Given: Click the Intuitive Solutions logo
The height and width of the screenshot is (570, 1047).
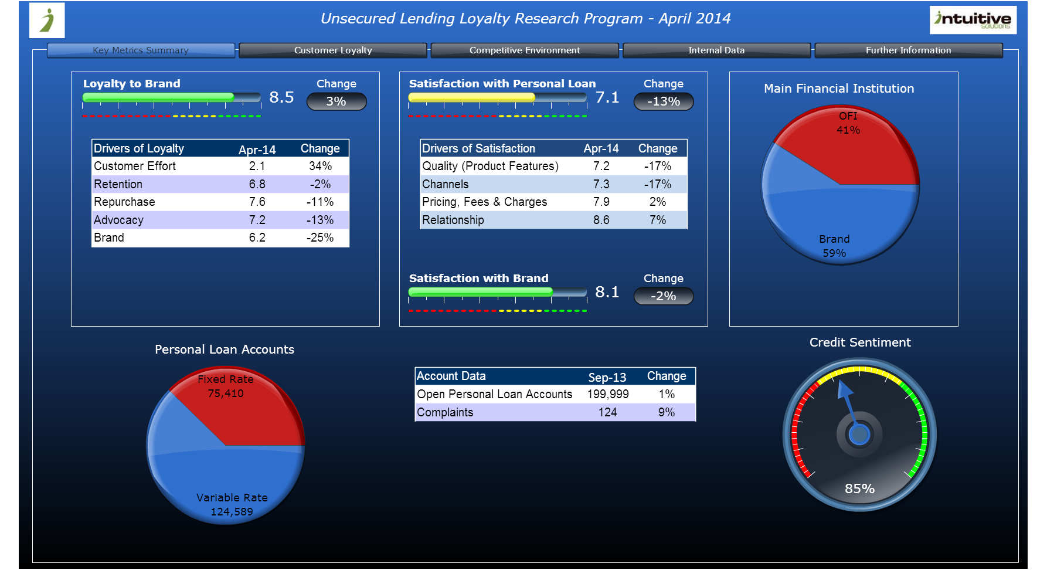Looking at the screenshot, I should [x=973, y=20].
